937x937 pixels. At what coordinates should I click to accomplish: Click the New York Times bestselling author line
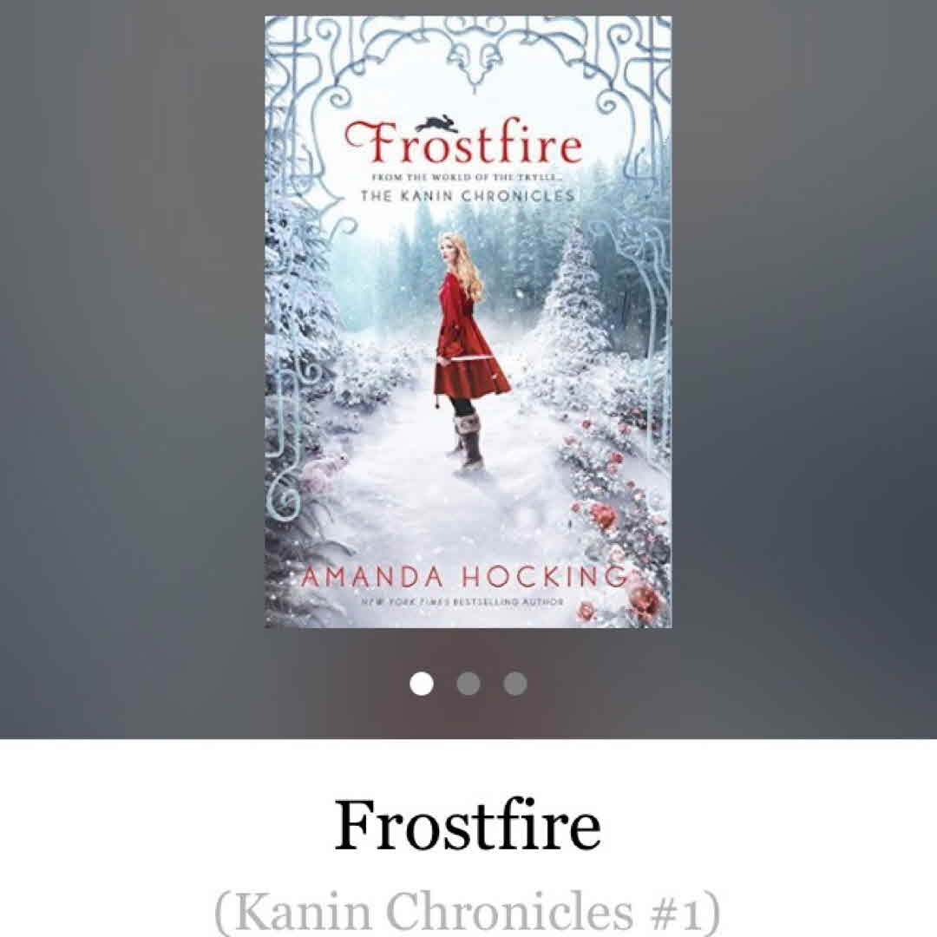click(463, 602)
